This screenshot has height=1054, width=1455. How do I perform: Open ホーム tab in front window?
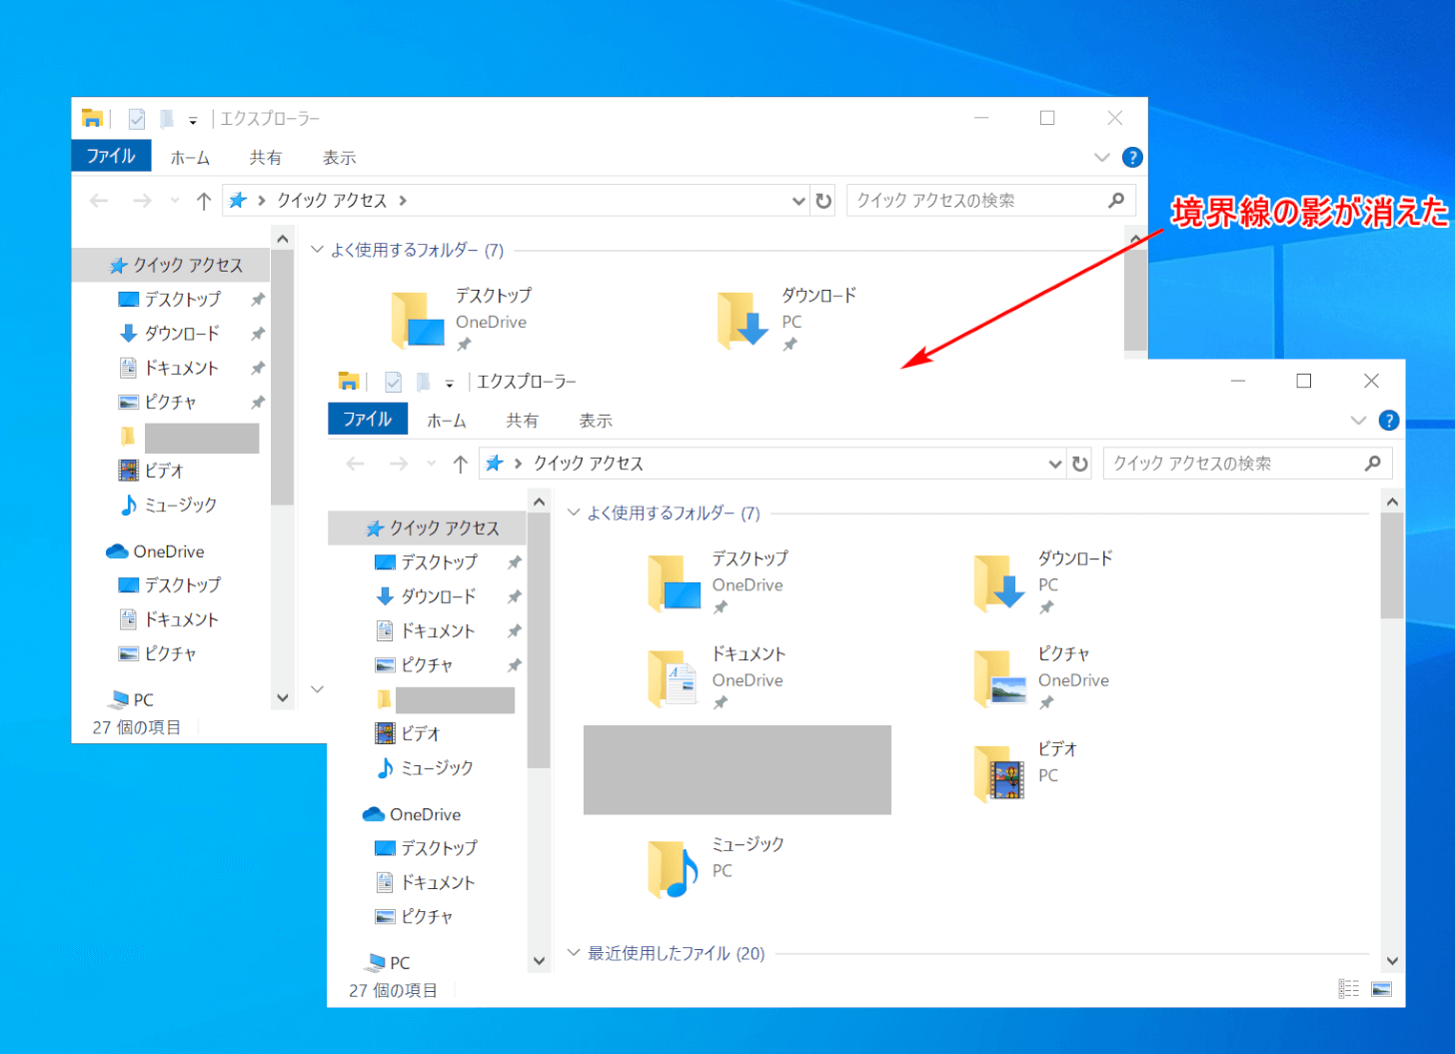(x=447, y=421)
